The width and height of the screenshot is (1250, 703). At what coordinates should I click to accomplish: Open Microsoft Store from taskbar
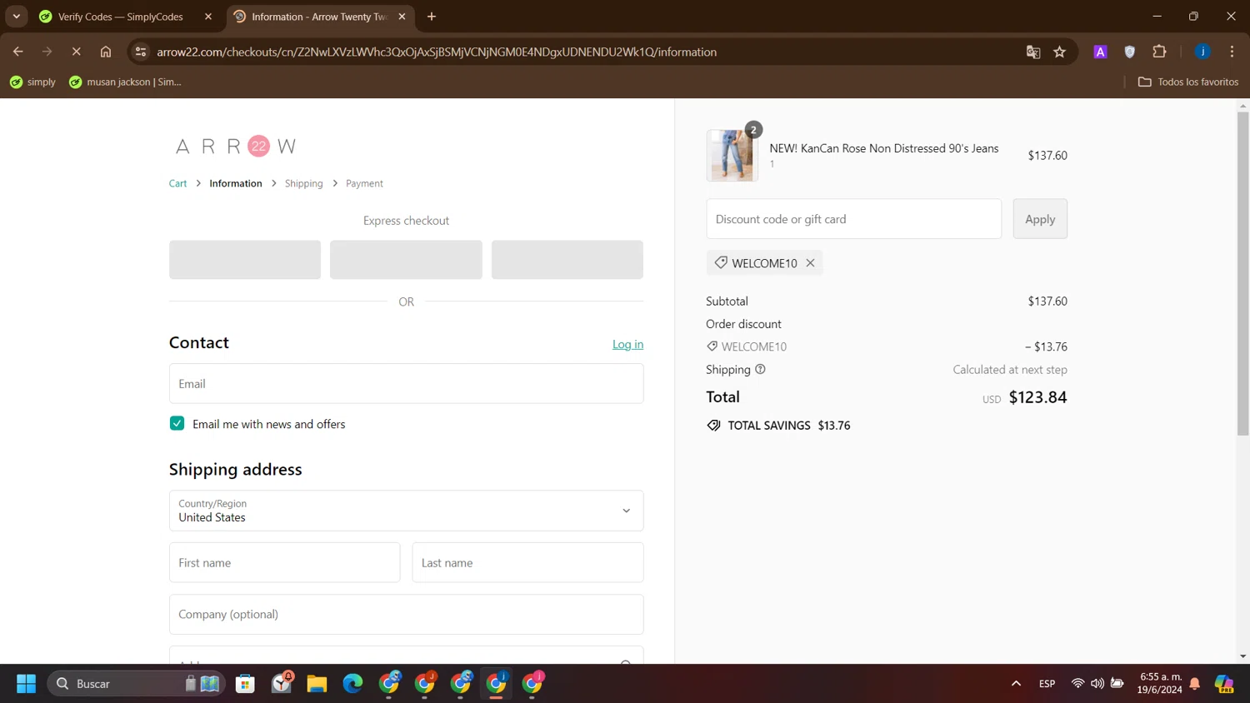(245, 684)
